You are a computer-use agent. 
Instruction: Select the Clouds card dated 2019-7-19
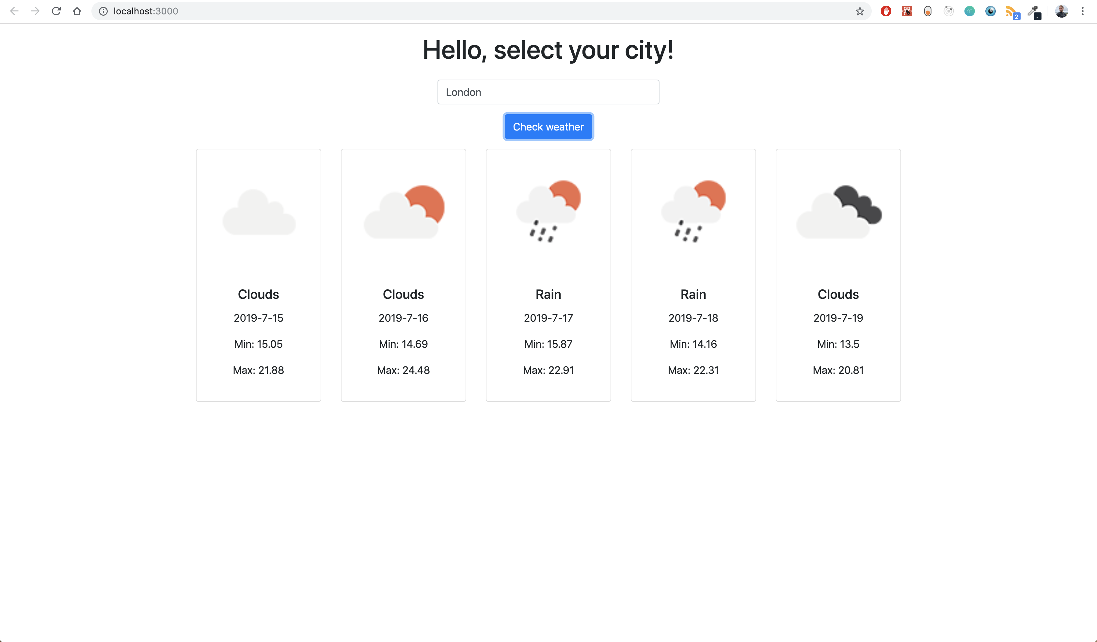pos(838,275)
